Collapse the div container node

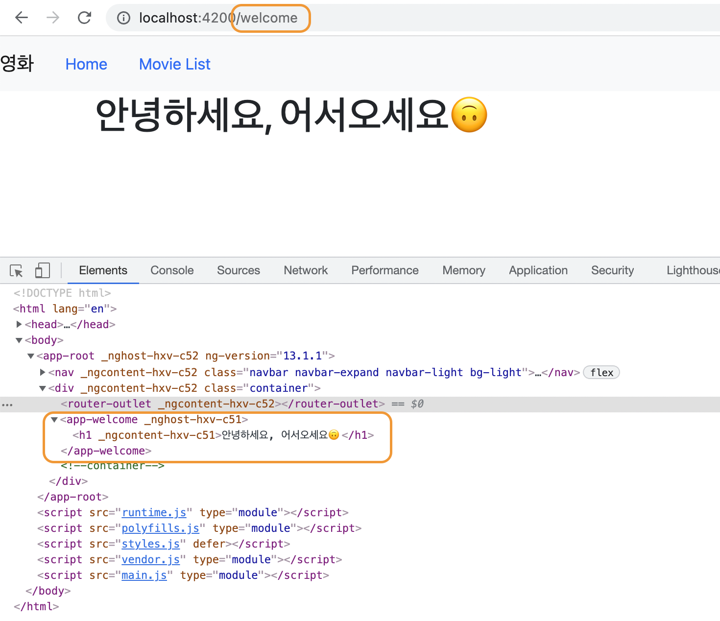click(x=43, y=388)
